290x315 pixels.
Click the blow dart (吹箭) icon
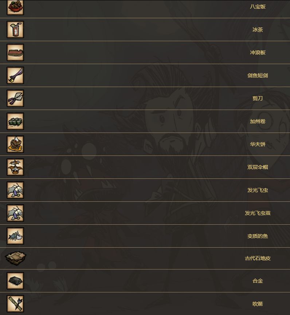point(15,304)
